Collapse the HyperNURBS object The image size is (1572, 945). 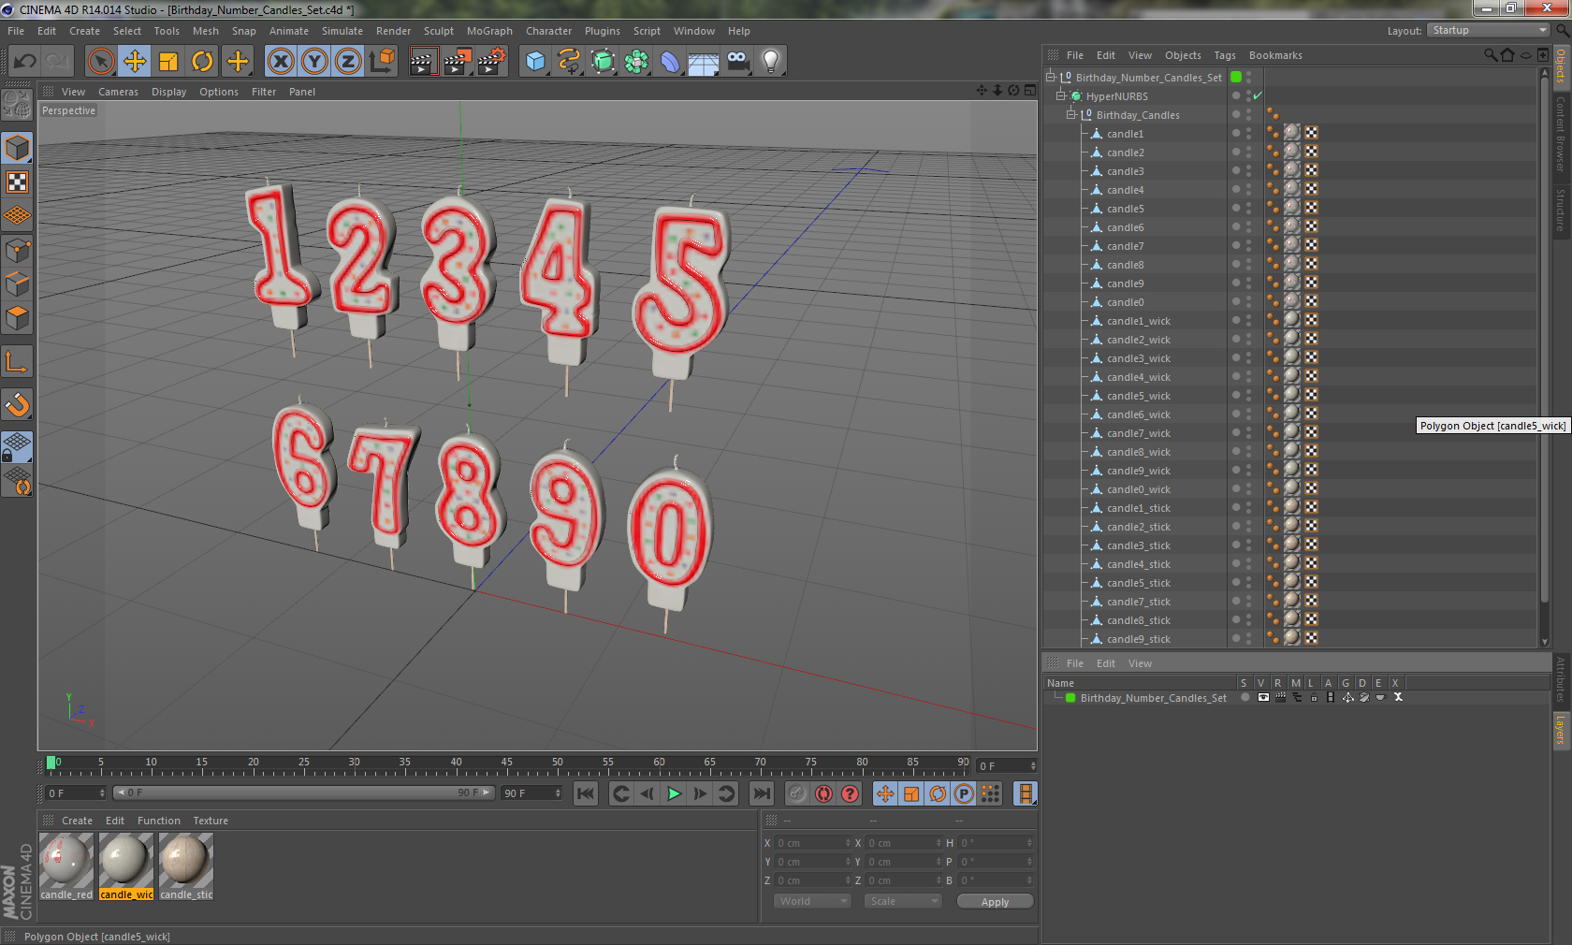pyautogui.click(x=1061, y=95)
